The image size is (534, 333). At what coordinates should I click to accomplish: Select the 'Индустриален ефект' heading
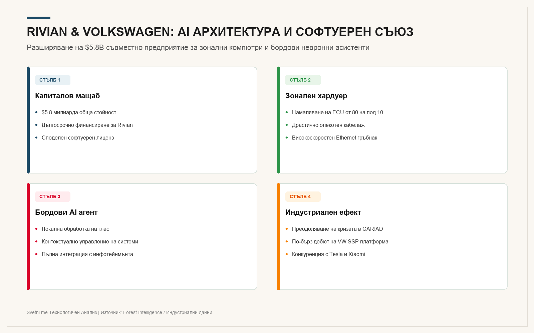323,212
